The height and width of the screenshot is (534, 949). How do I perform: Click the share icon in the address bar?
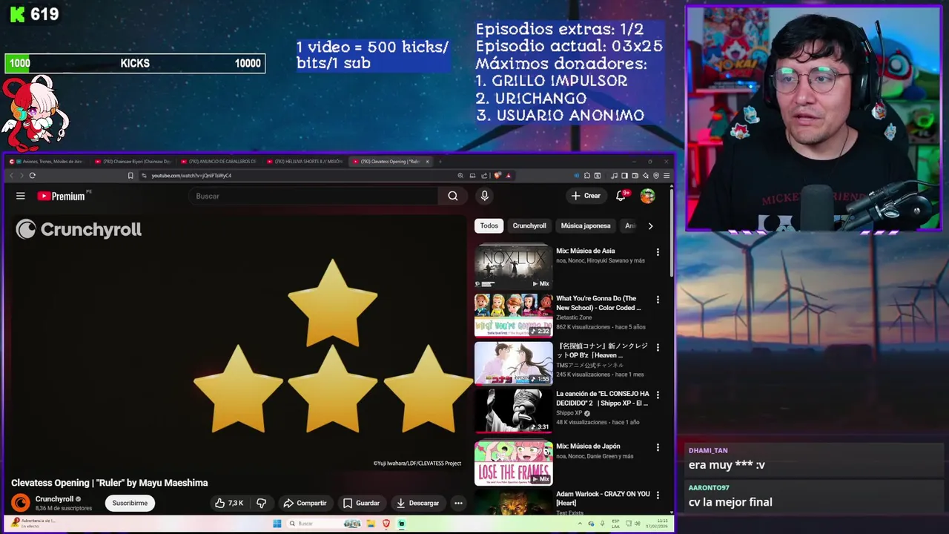coord(484,176)
